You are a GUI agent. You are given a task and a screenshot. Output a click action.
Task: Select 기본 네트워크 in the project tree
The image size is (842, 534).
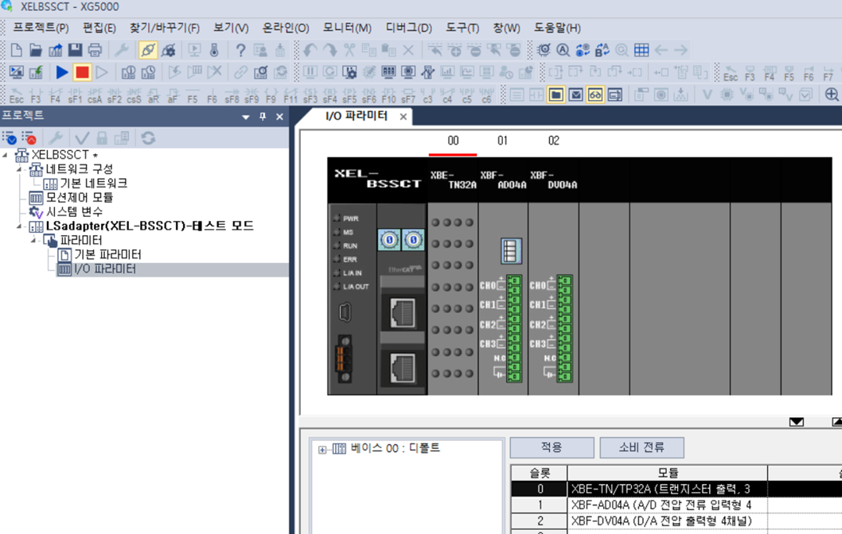tap(93, 184)
